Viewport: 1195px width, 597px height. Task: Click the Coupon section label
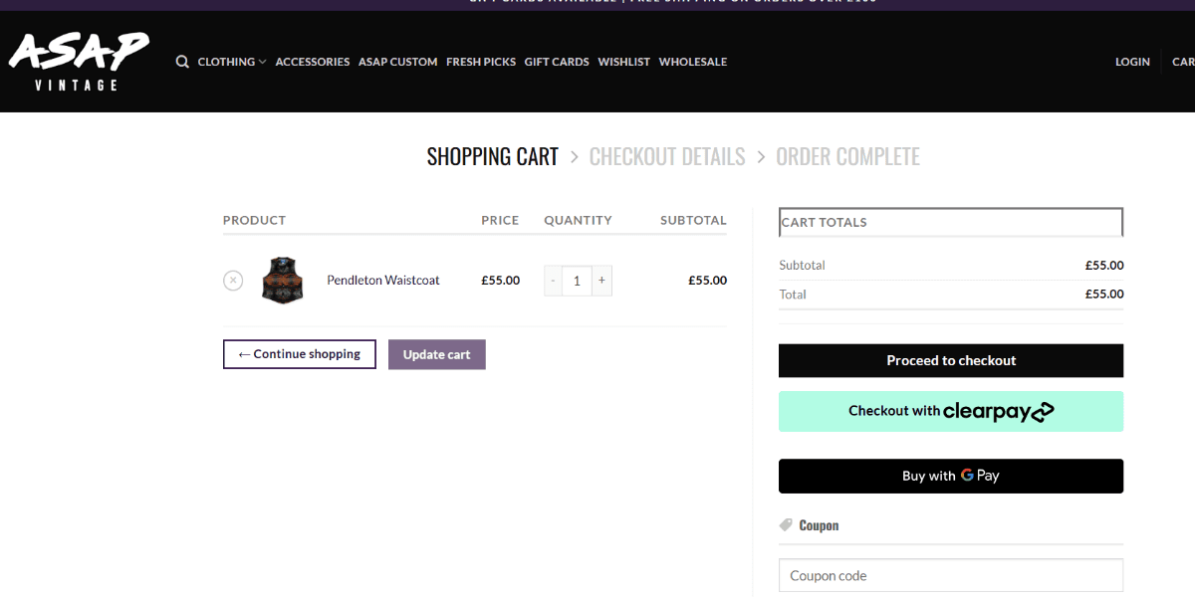819,525
